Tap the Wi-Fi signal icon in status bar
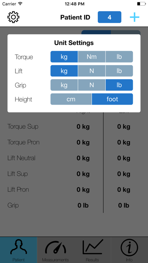The width and height of the screenshot is (148, 263). 20,4
